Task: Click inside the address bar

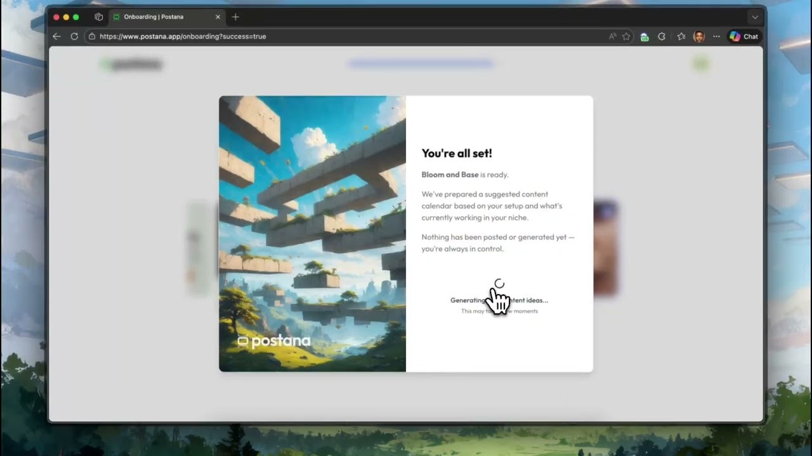Action: 254,36
